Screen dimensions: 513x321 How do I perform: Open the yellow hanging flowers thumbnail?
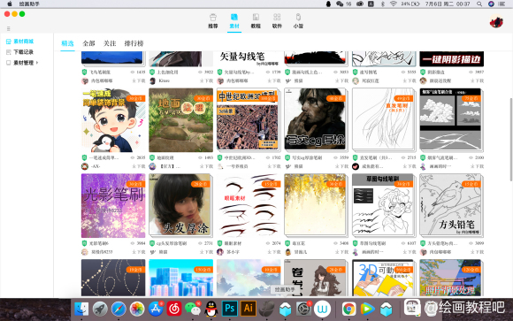coord(316,205)
